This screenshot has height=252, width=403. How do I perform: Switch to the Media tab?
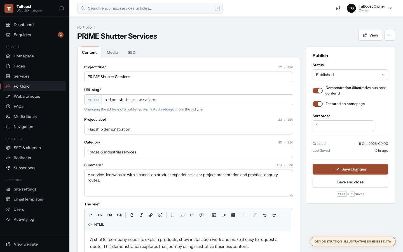(112, 52)
